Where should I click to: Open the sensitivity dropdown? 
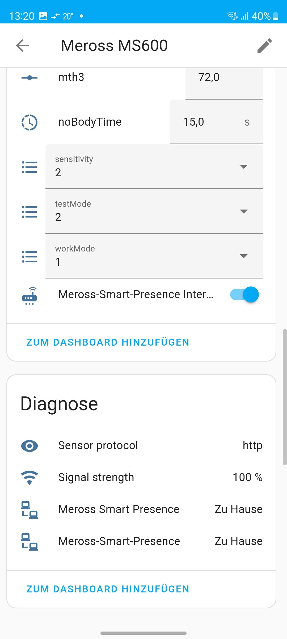pos(154,167)
